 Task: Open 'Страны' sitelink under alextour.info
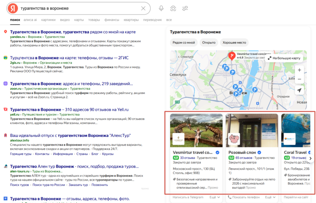(82, 154)
